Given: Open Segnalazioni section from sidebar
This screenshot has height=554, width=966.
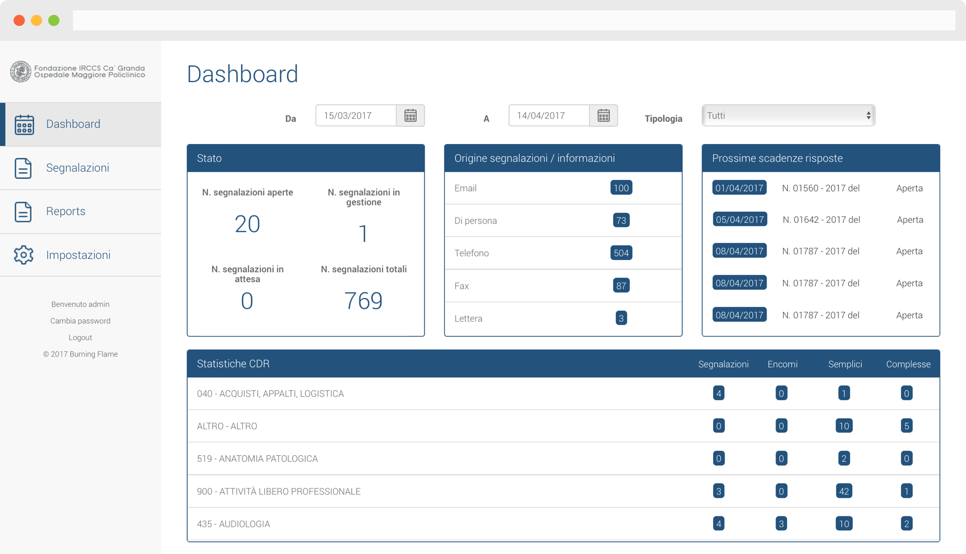Looking at the screenshot, I should click(x=81, y=168).
